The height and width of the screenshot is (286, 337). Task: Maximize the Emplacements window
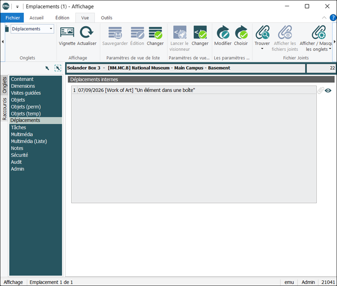[x=307, y=6]
